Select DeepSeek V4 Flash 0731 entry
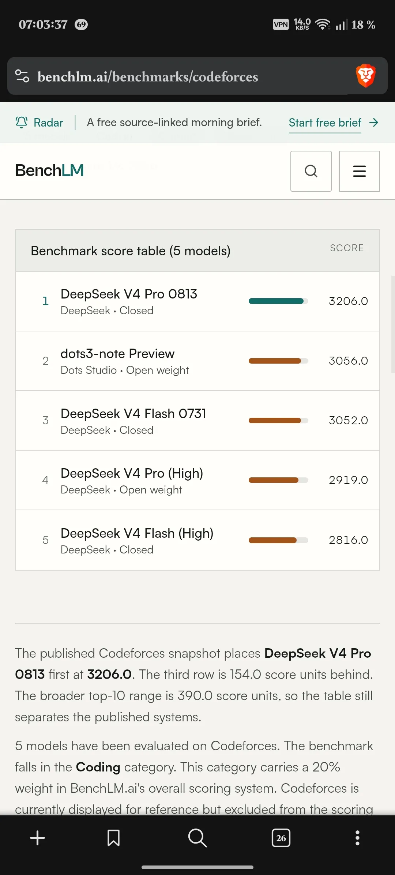 point(197,421)
